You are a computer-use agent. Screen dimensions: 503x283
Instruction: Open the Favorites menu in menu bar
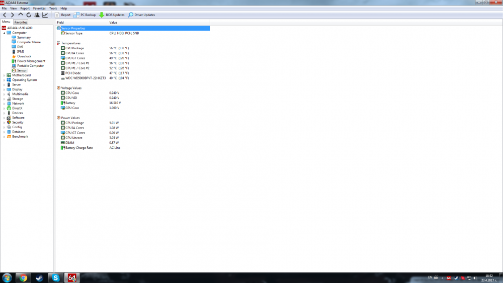point(39,9)
